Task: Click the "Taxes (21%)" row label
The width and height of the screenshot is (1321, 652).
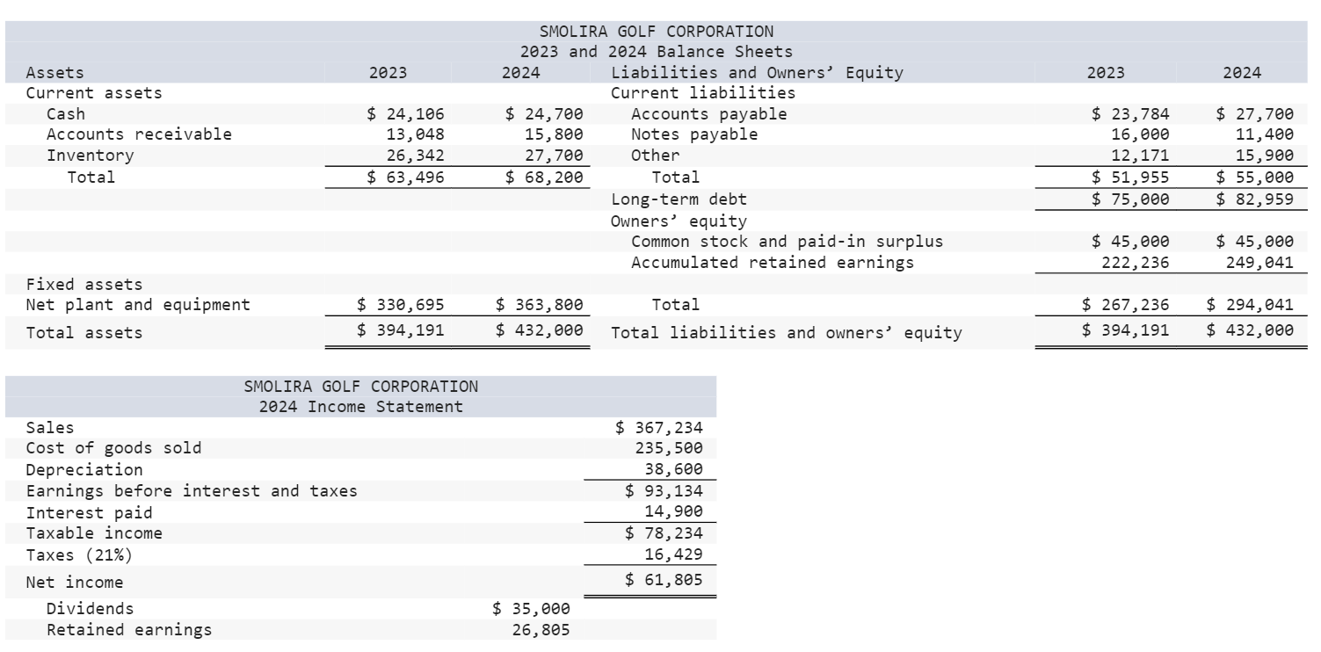Action: pyautogui.click(x=79, y=554)
